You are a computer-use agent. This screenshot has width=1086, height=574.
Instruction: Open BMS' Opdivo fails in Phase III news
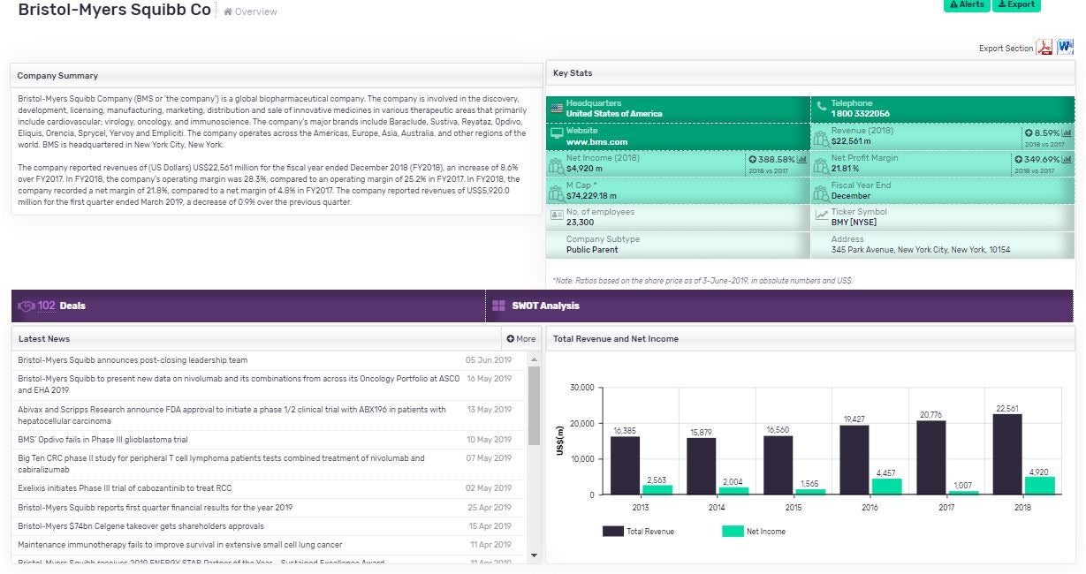[x=103, y=440]
